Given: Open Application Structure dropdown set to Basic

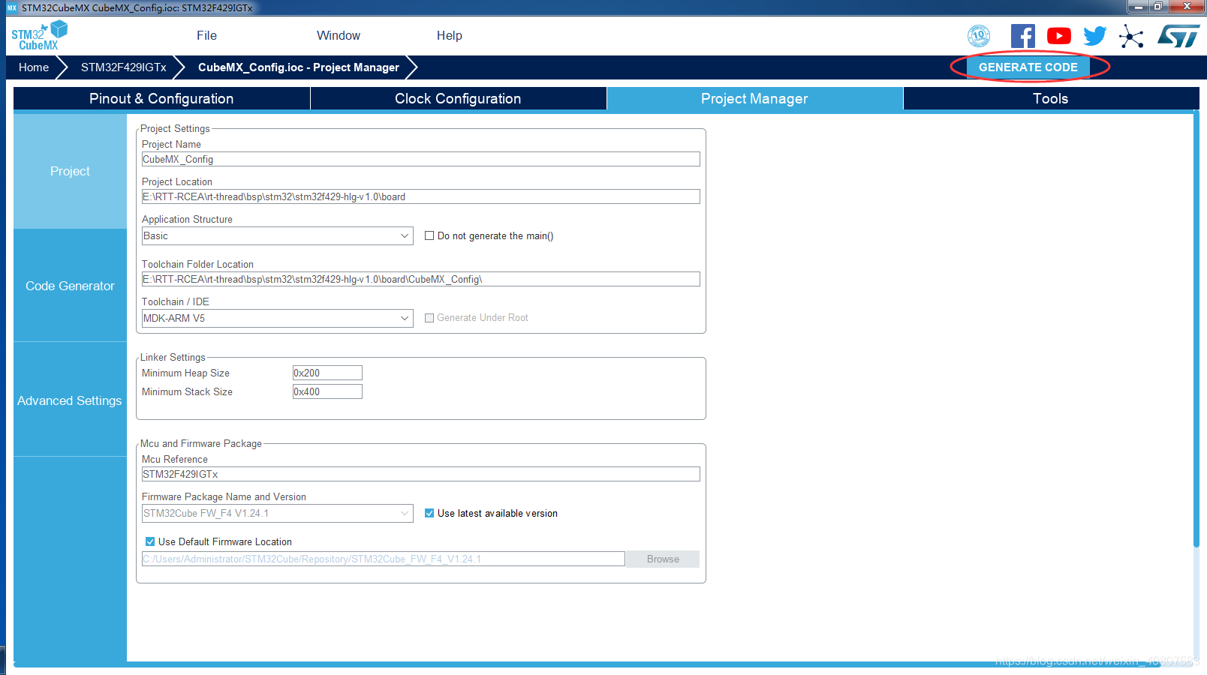Looking at the screenshot, I should point(278,235).
